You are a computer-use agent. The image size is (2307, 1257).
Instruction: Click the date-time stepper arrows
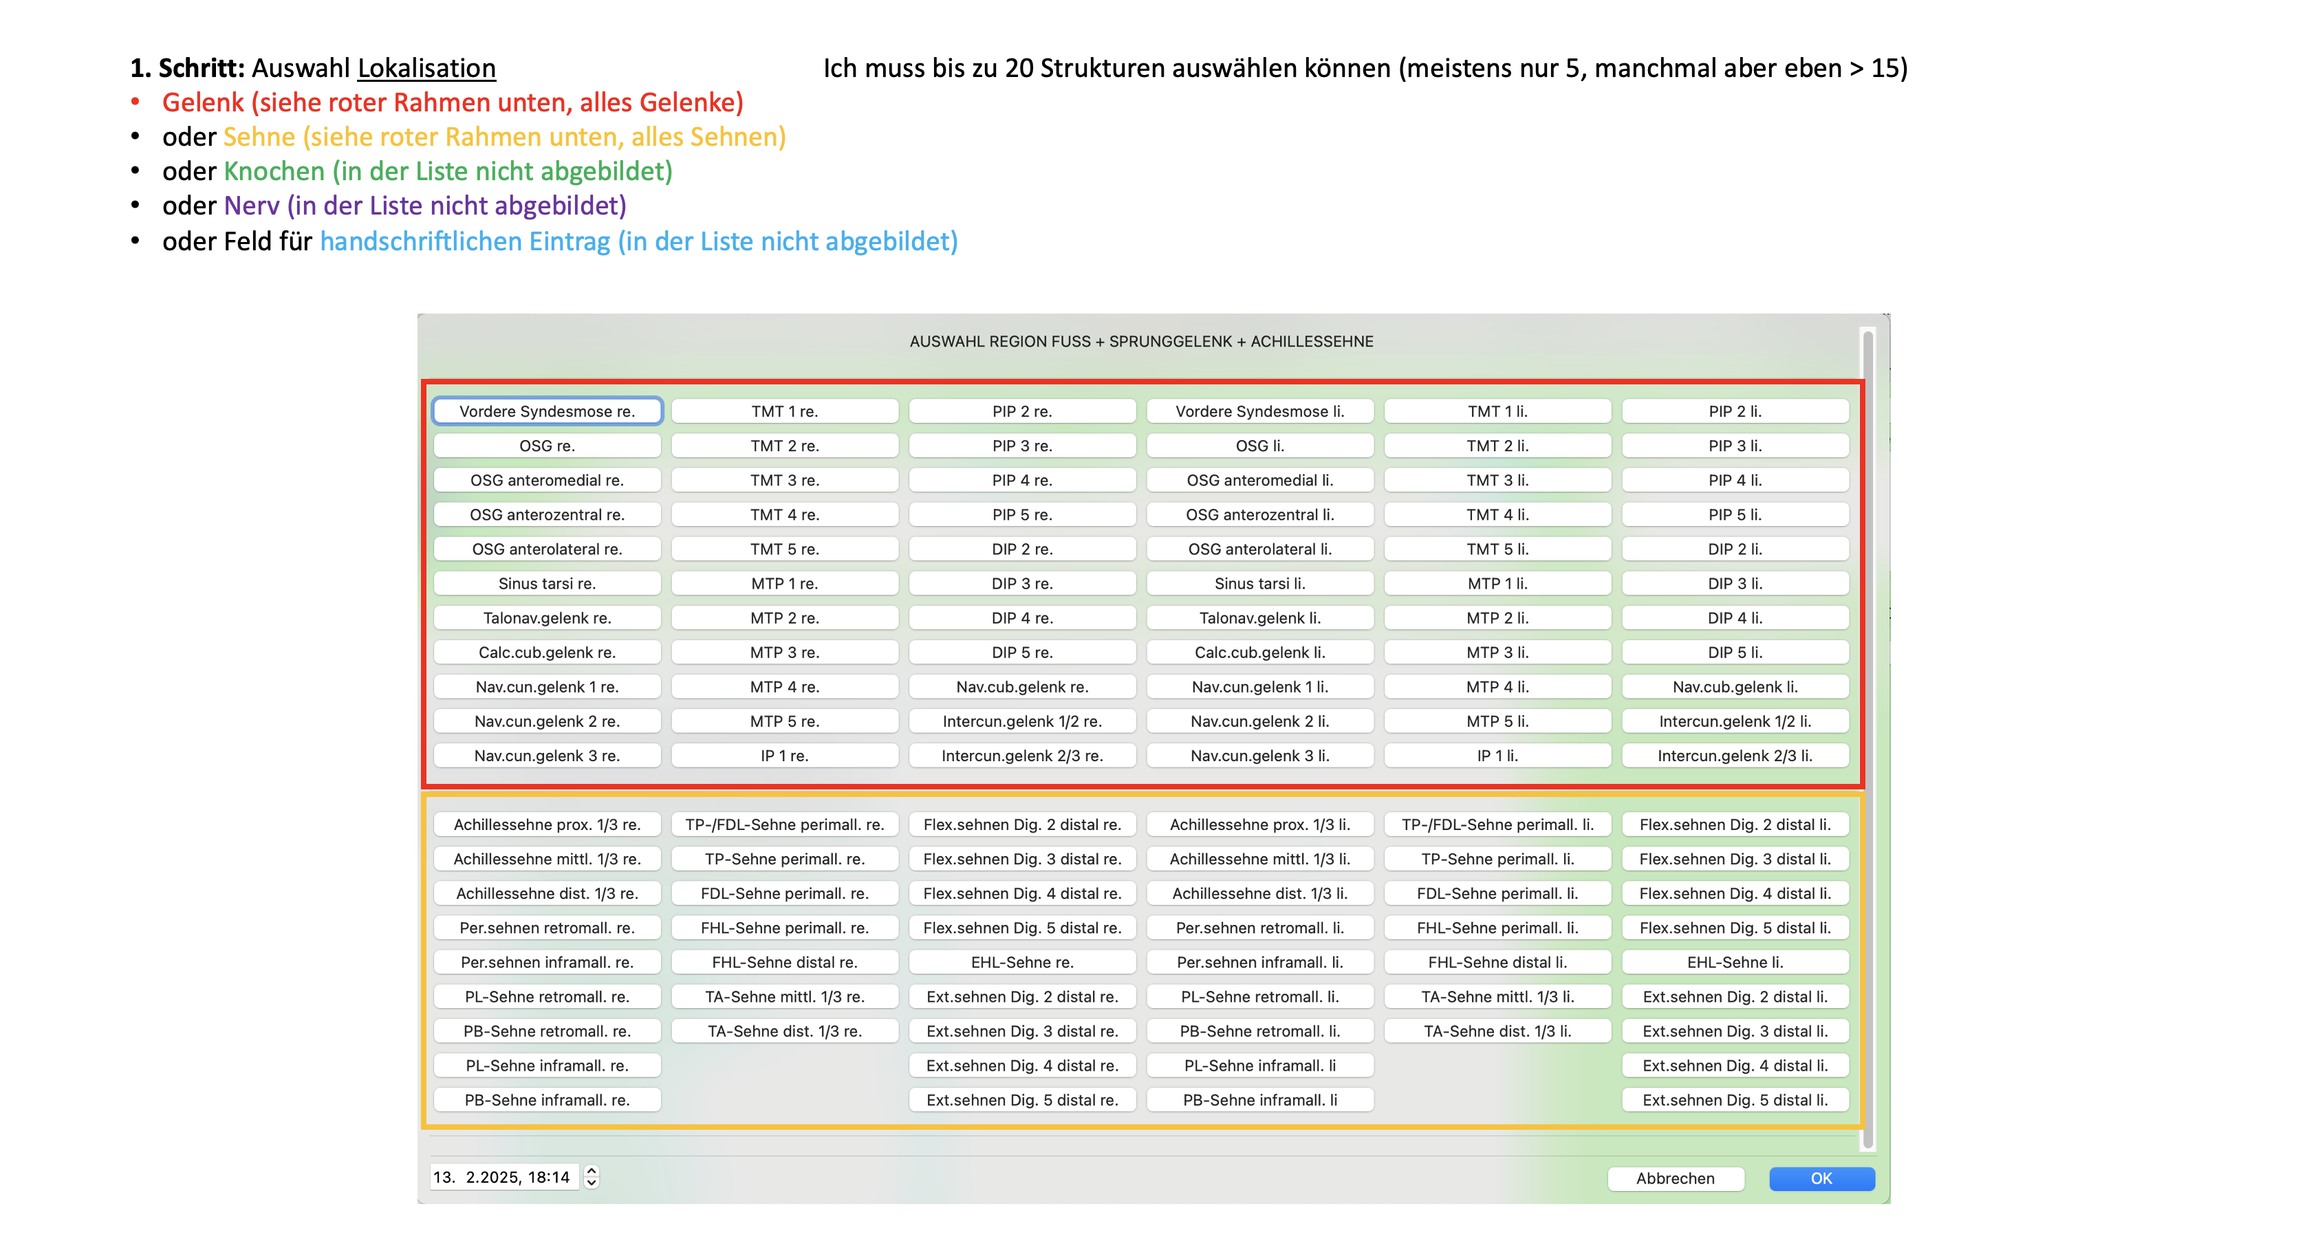click(x=591, y=1177)
